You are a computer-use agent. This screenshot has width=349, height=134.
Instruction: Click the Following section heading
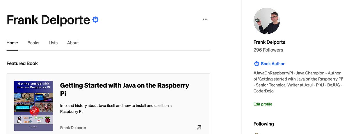[264, 124]
